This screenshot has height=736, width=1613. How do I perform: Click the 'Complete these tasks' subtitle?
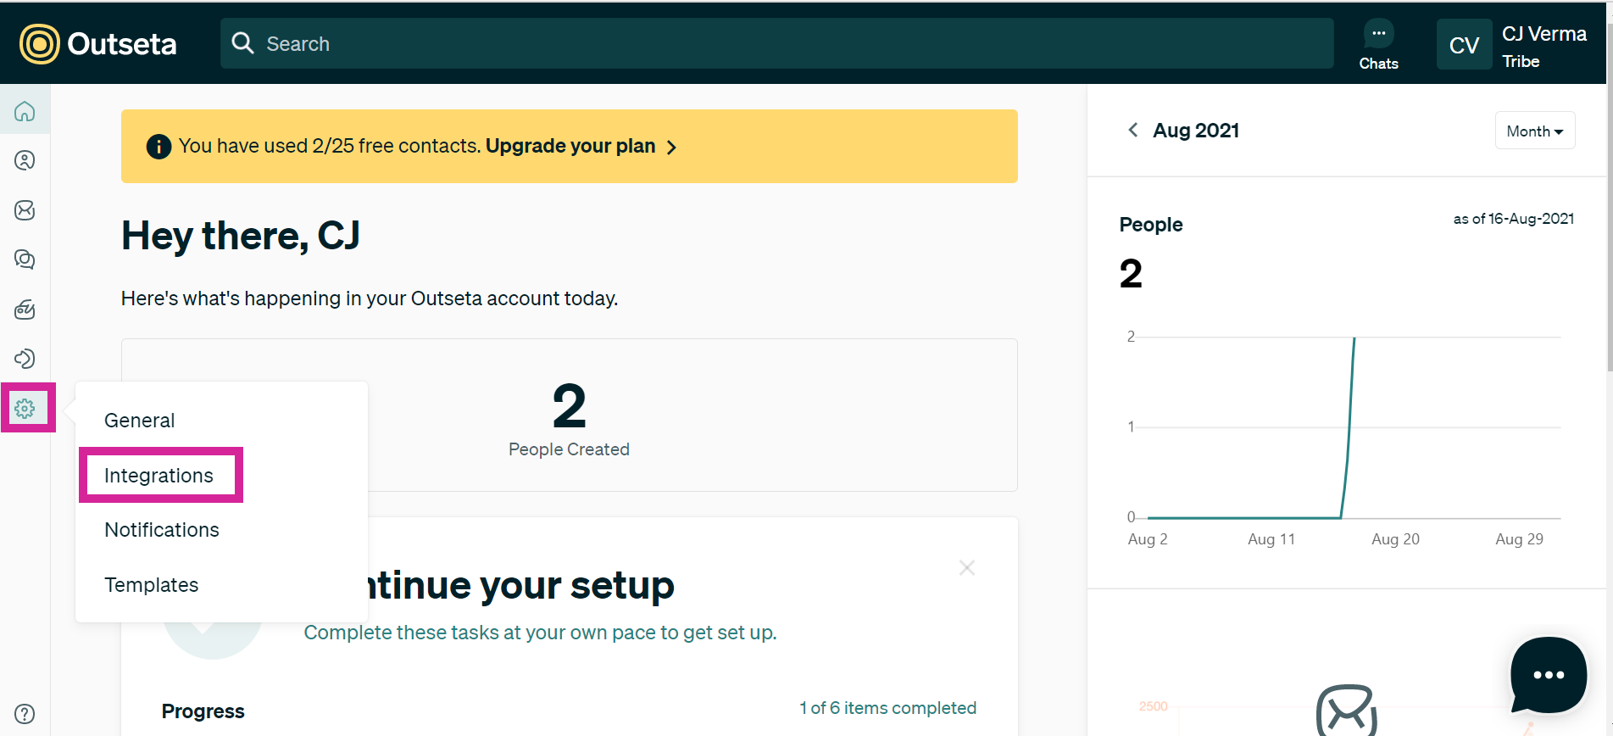click(541, 633)
